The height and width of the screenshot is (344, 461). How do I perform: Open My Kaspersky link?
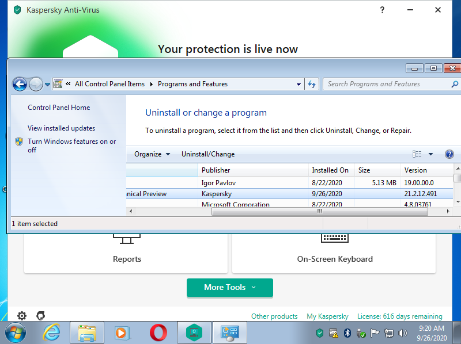(x=327, y=316)
